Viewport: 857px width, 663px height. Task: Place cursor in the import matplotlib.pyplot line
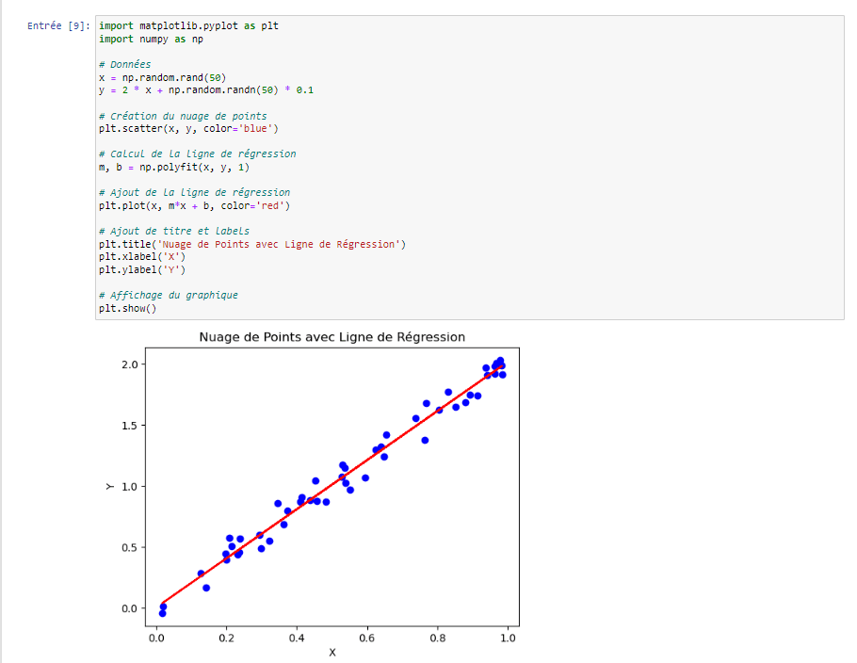(x=188, y=26)
